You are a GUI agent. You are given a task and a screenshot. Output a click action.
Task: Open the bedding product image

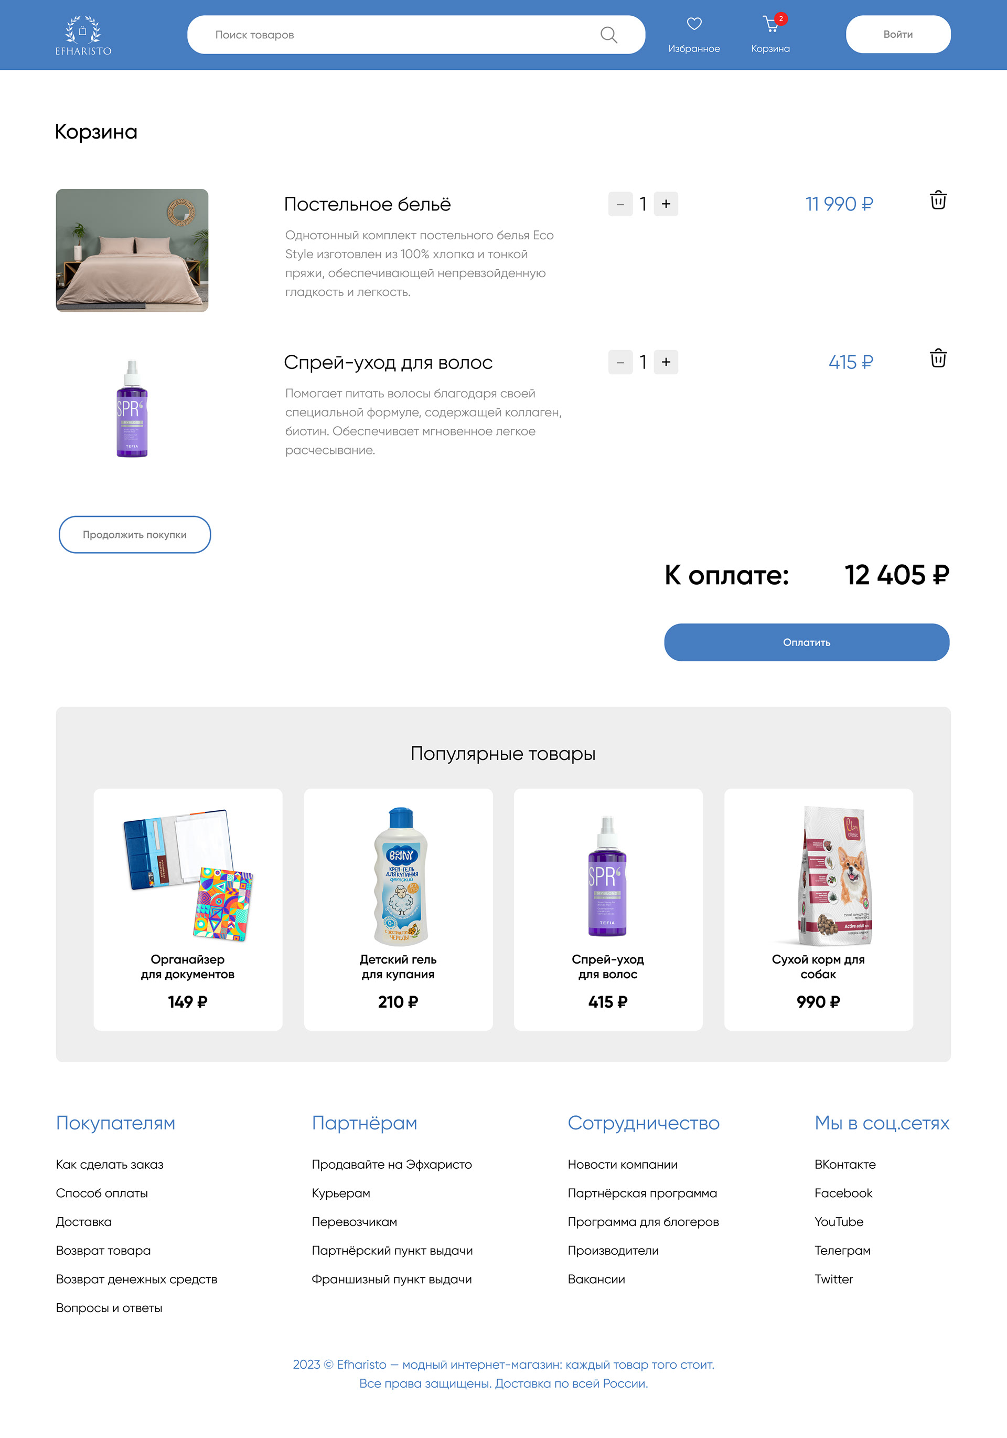(132, 250)
